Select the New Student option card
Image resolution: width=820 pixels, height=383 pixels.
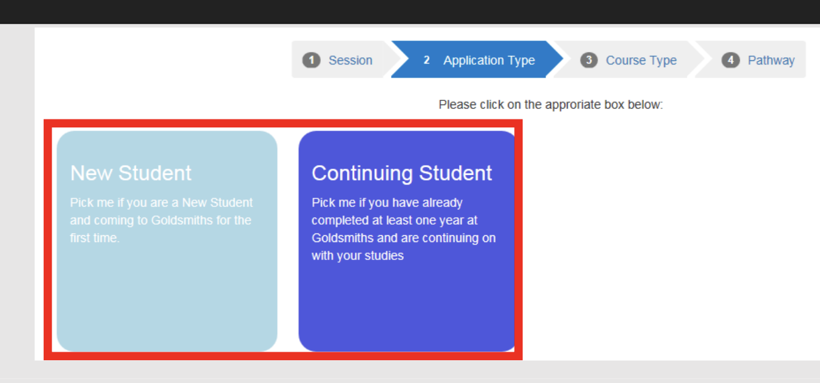167,240
